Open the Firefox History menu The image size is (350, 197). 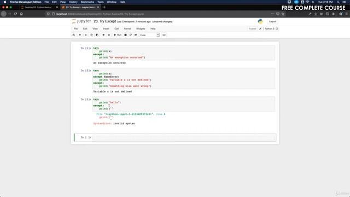click(73, 2)
